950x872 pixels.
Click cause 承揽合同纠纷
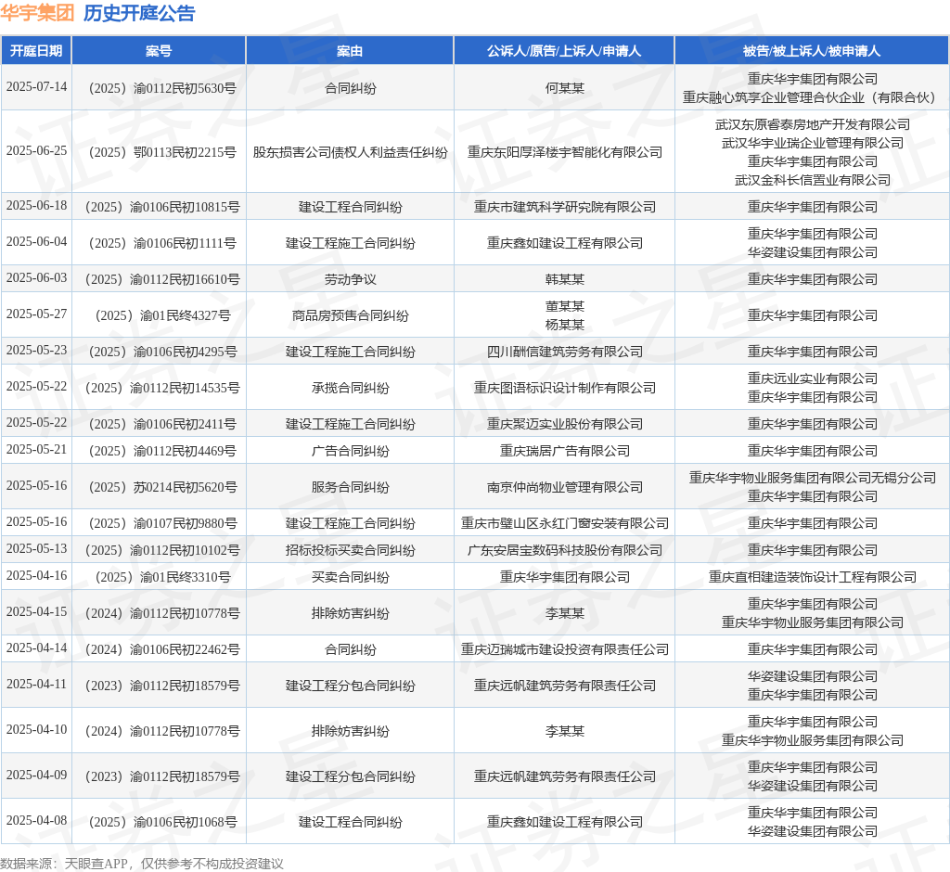click(x=350, y=388)
